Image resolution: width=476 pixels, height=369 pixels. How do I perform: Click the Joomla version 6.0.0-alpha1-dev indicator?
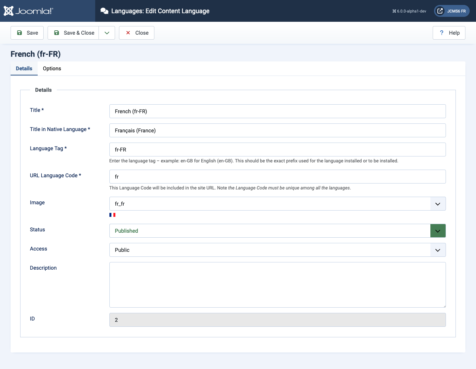click(x=409, y=11)
